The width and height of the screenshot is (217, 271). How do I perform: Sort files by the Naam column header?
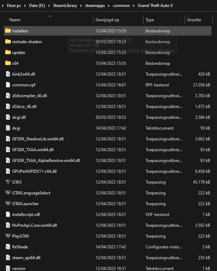[15, 20]
